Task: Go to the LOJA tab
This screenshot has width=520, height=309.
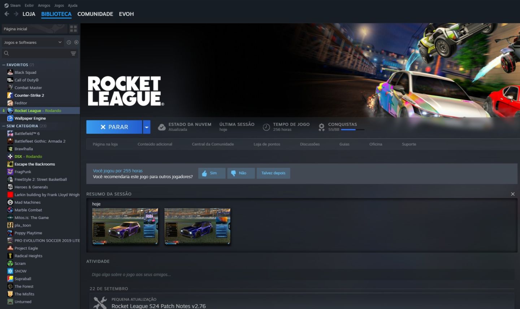Action: point(29,14)
